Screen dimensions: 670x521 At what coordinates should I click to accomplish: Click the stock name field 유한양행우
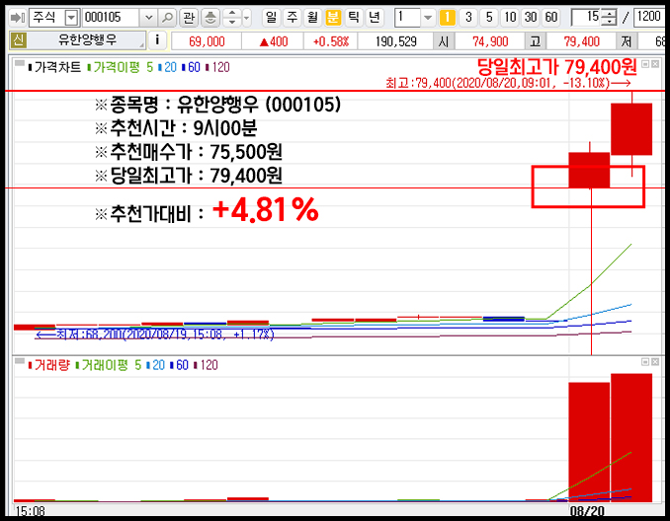87,40
